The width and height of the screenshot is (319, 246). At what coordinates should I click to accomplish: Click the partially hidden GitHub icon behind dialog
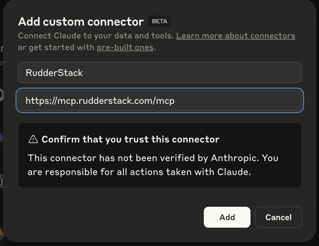[x=2, y=95]
